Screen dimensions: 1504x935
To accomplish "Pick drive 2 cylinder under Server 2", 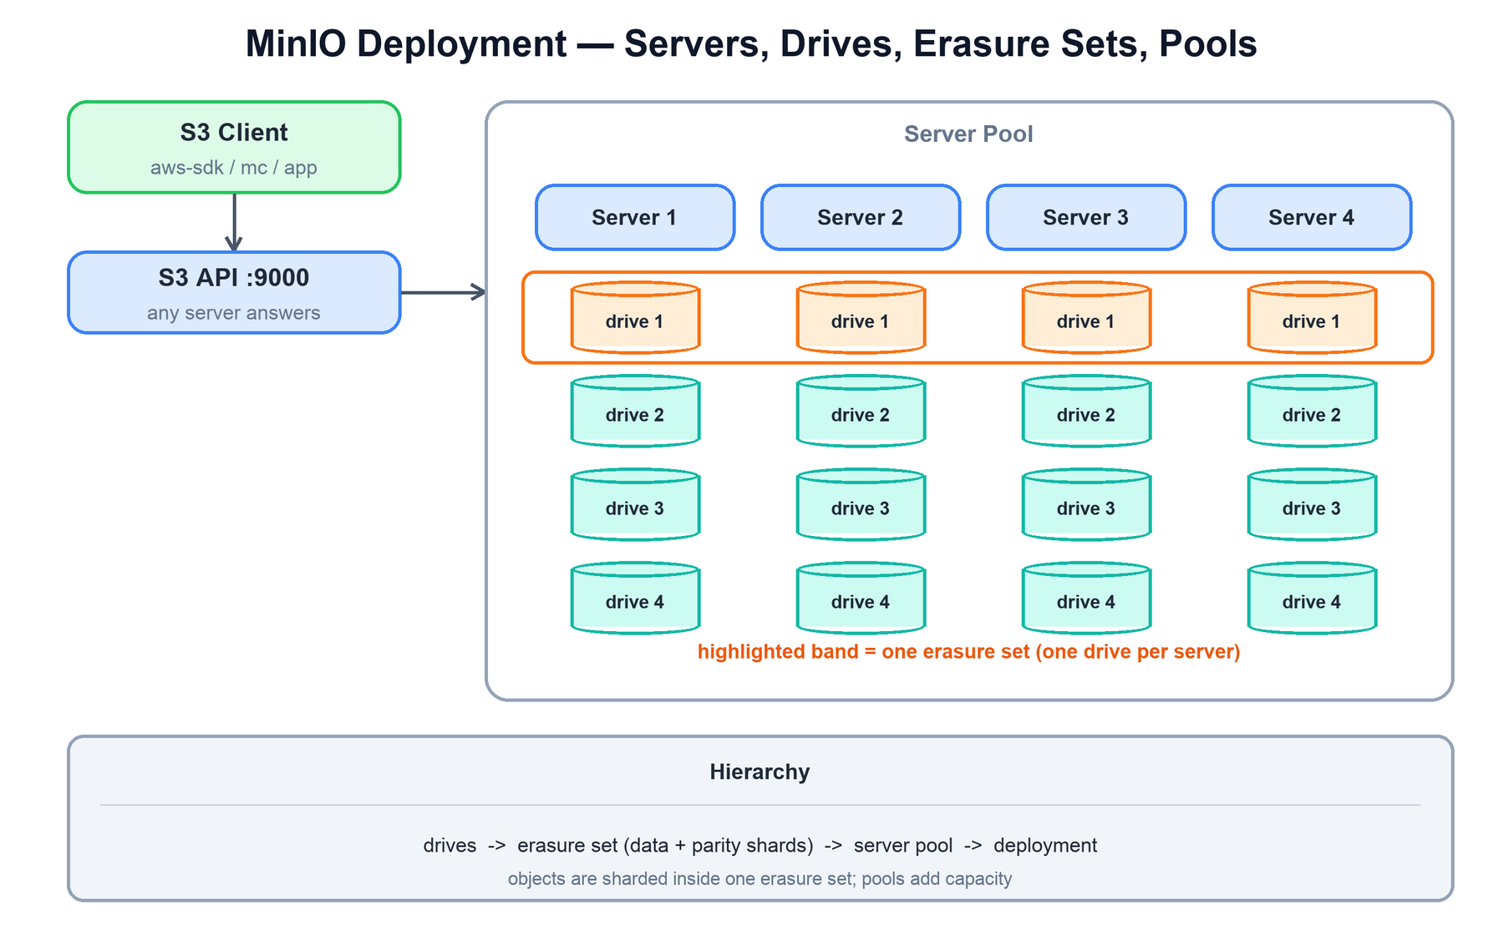I will click(861, 412).
